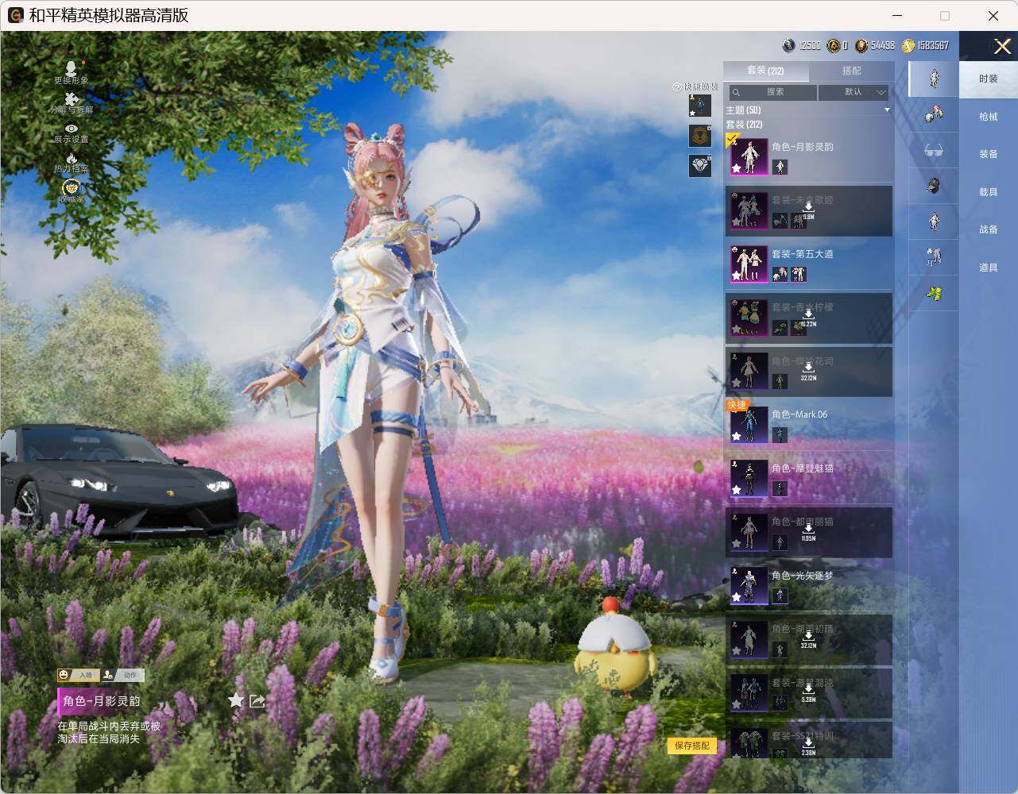The image size is (1018, 794).
Task: Toggle favorite star on 摩登魅猫 thumbnail
Action: click(x=737, y=490)
